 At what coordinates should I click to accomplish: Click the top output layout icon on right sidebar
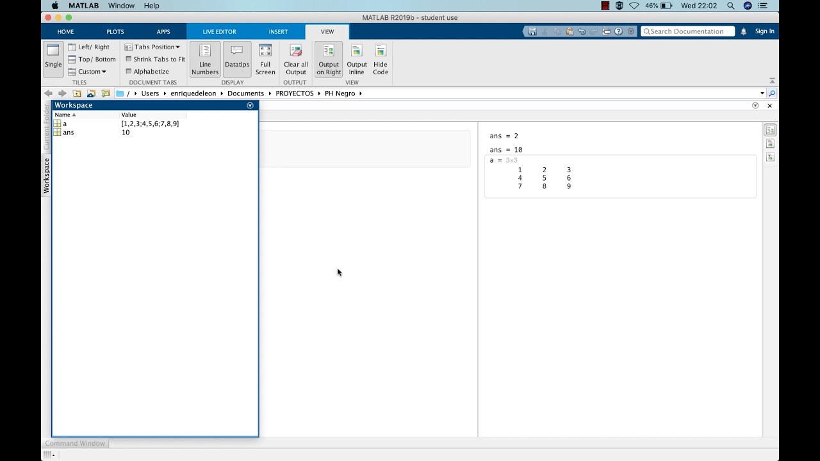click(770, 130)
